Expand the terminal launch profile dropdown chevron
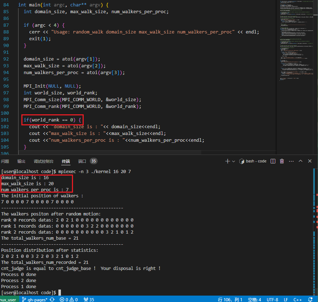Viewport: 318px width, 302px height. coord(234,161)
